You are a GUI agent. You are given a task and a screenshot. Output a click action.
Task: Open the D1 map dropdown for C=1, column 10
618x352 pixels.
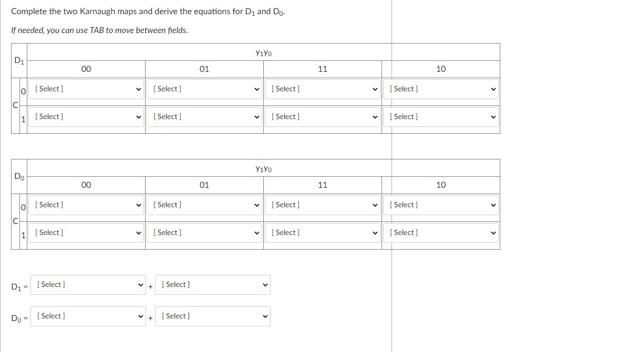click(440, 116)
